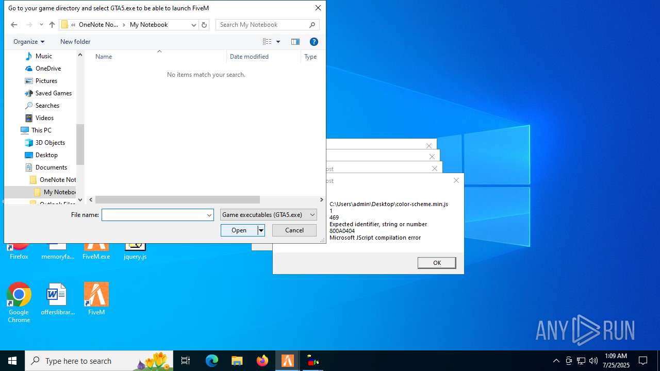Select 3D Objects in the tree
This screenshot has width=660, height=371.
(x=50, y=143)
